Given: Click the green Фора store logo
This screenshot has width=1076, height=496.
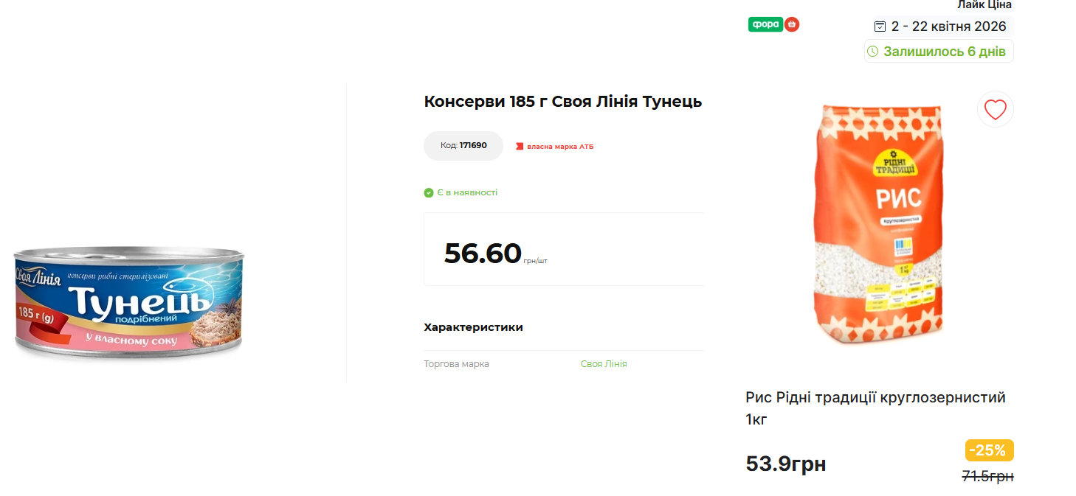Looking at the screenshot, I should [765, 24].
